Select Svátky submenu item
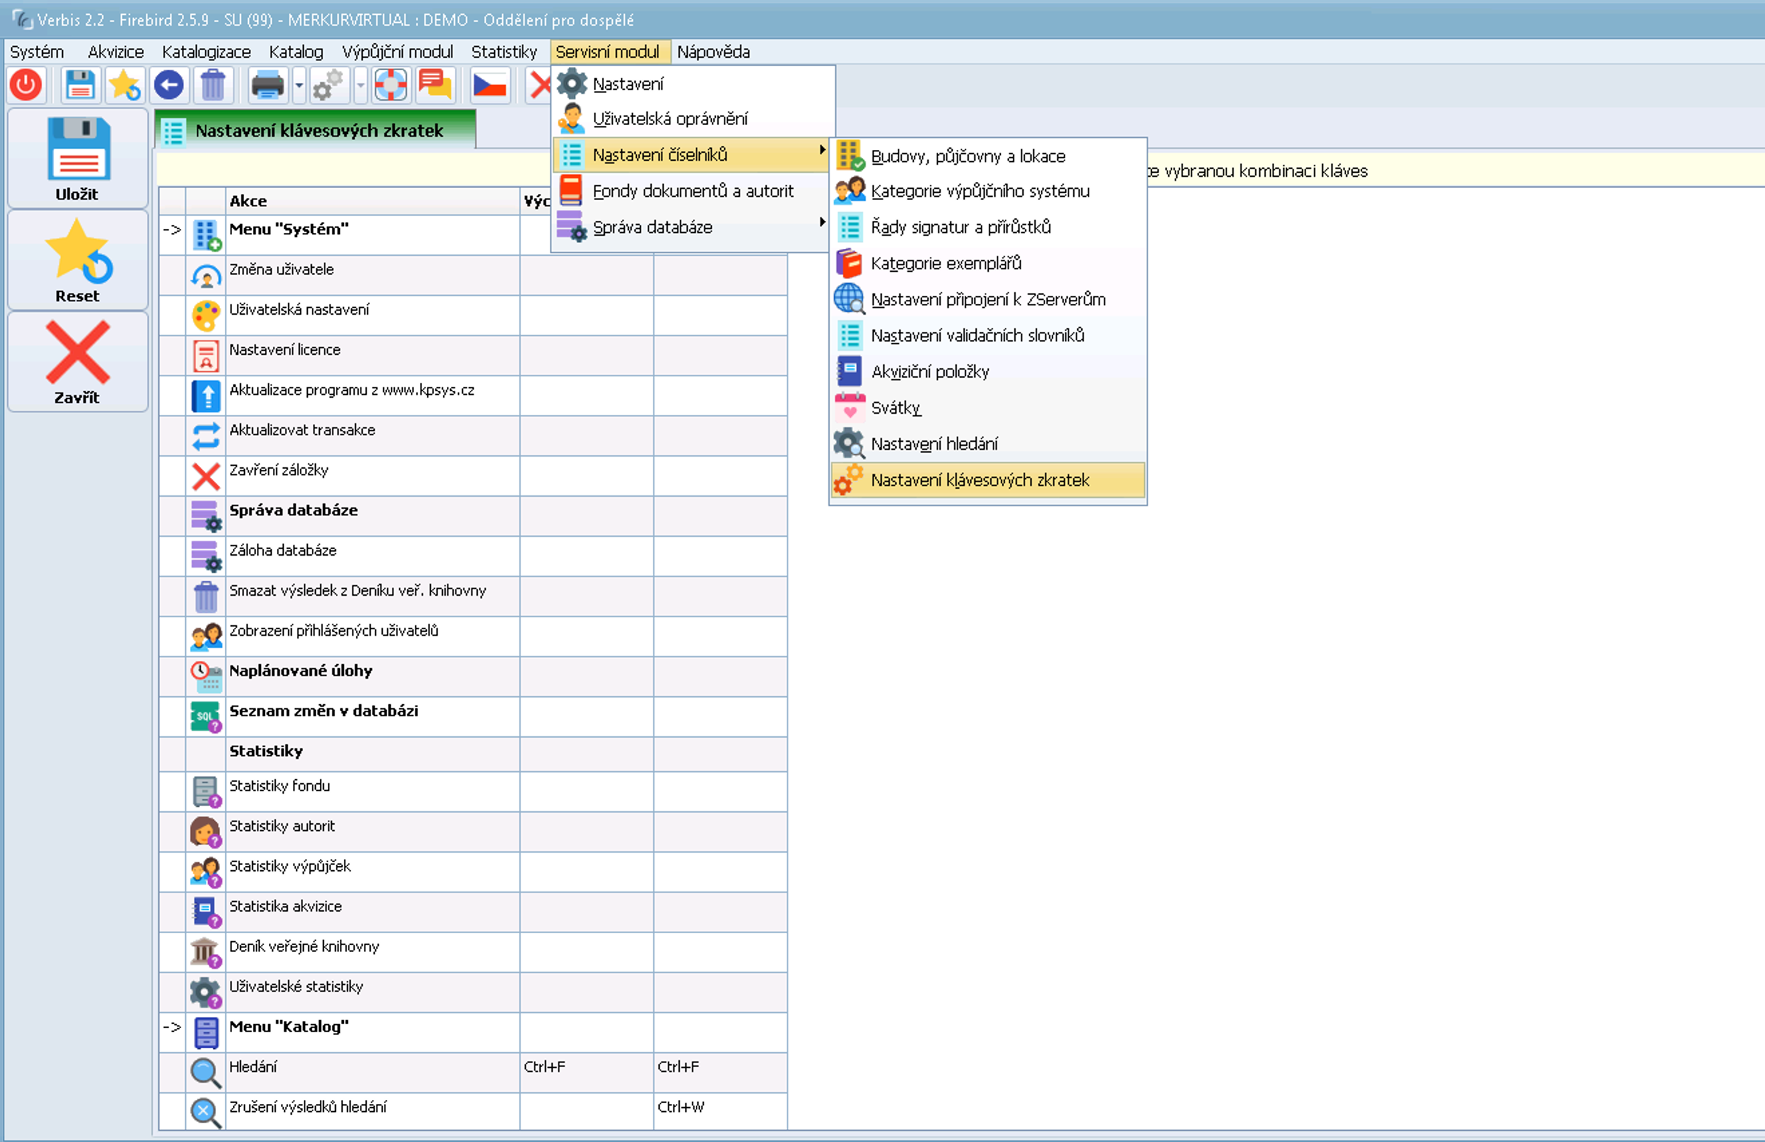This screenshot has height=1142, width=1765. (x=988, y=408)
